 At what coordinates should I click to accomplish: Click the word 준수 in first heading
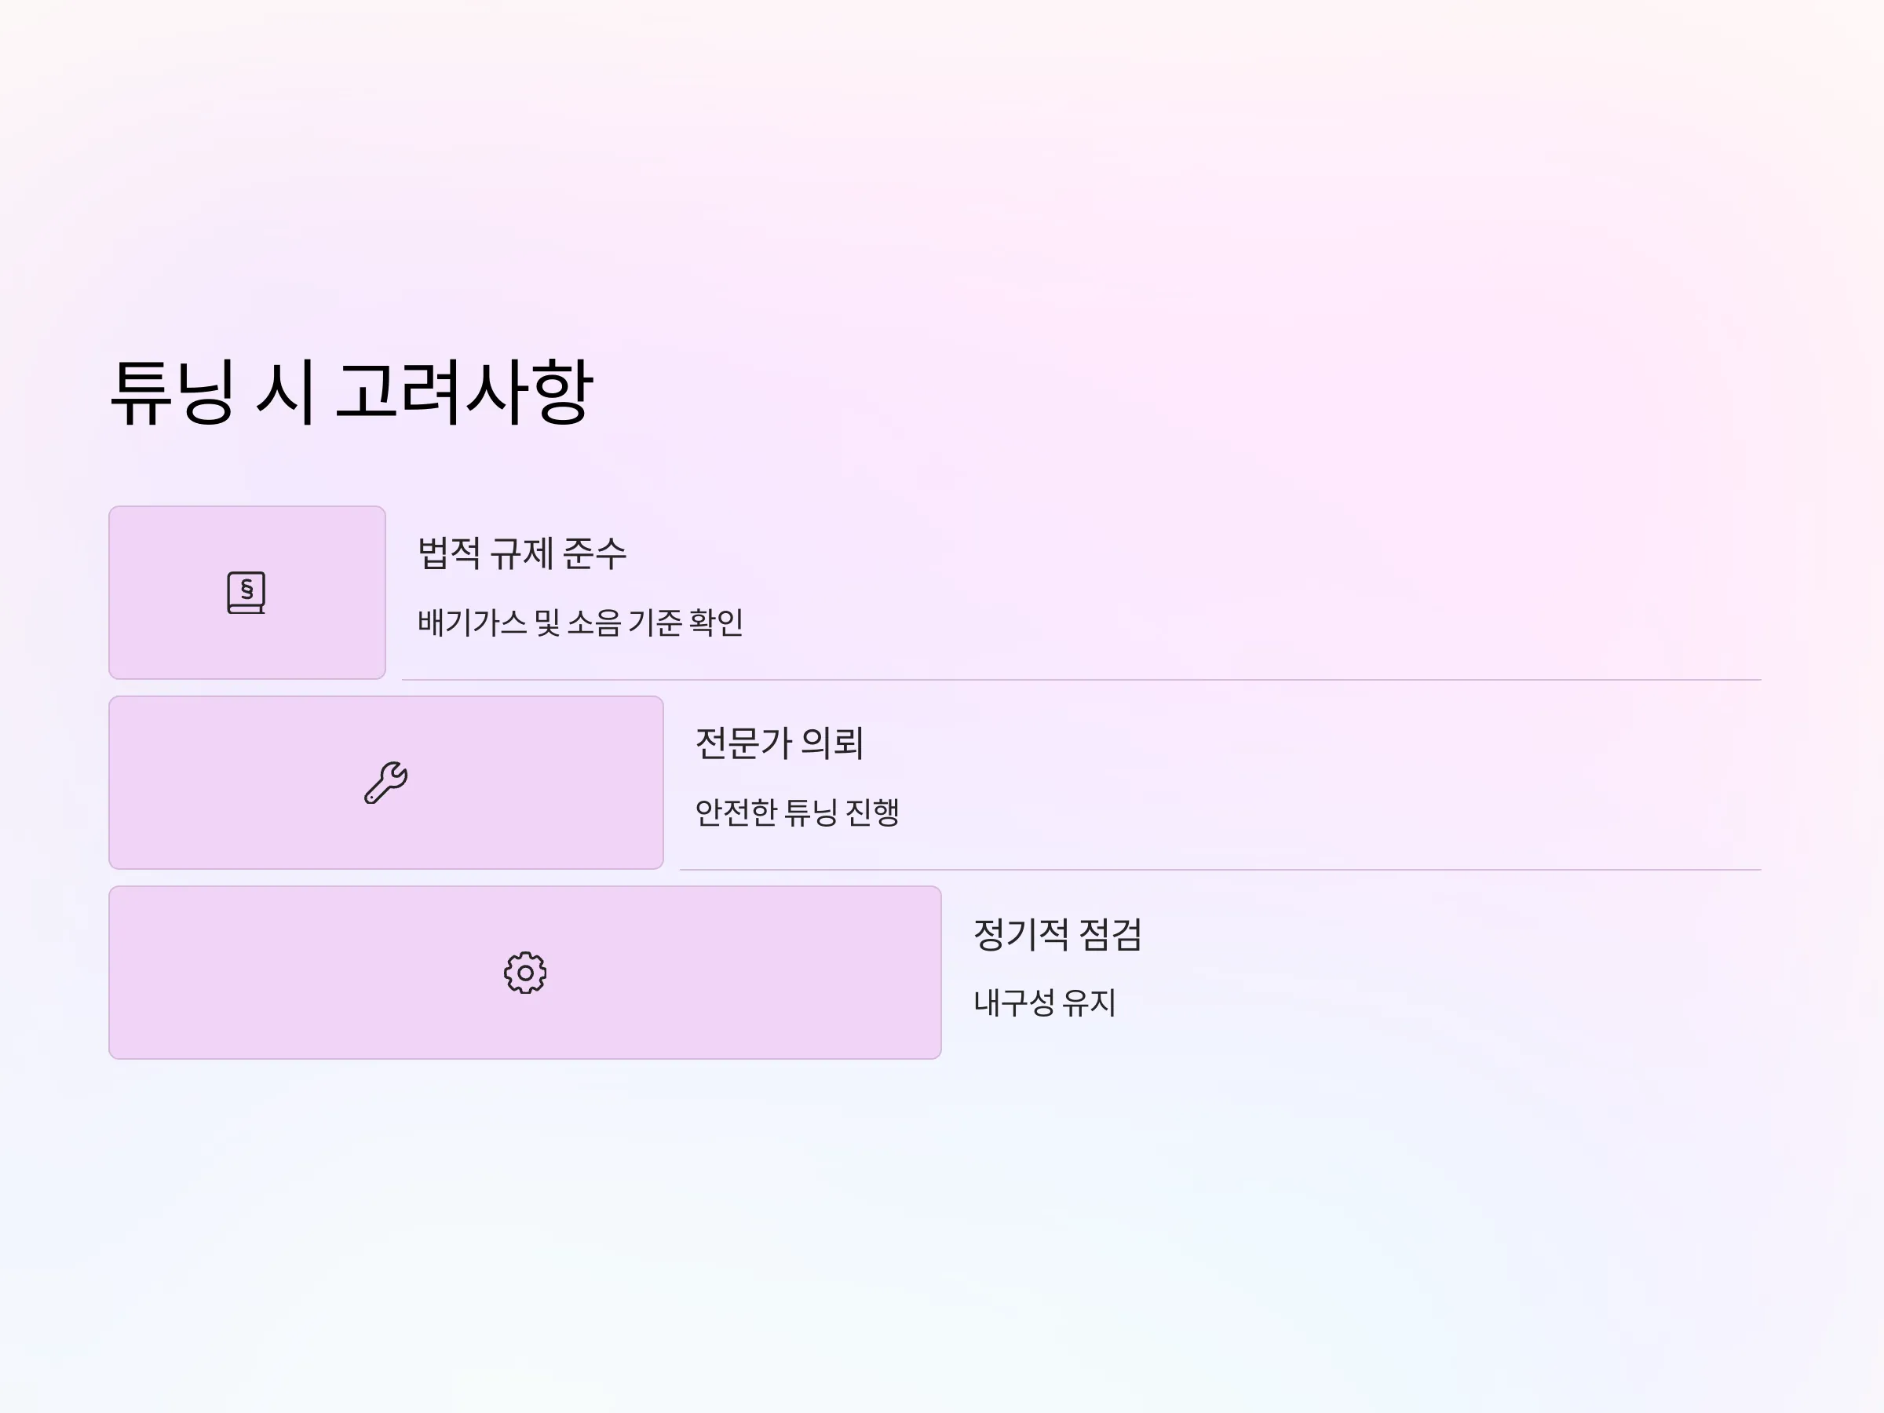(594, 553)
